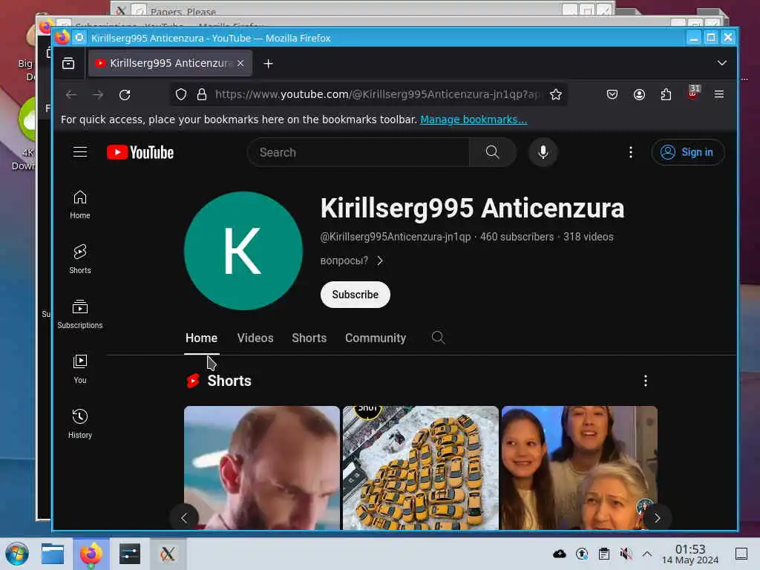Open the application launcher start button
The width and height of the screenshot is (760, 570).
click(17, 554)
